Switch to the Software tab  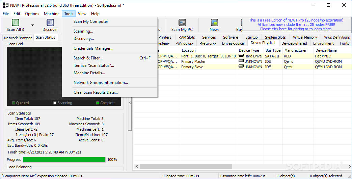231,37
